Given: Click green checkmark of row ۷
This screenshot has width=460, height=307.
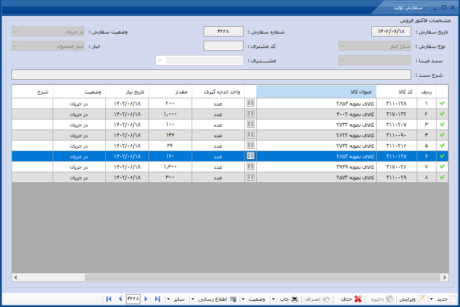Looking at the screenshot, I should (x=442, y=166).
